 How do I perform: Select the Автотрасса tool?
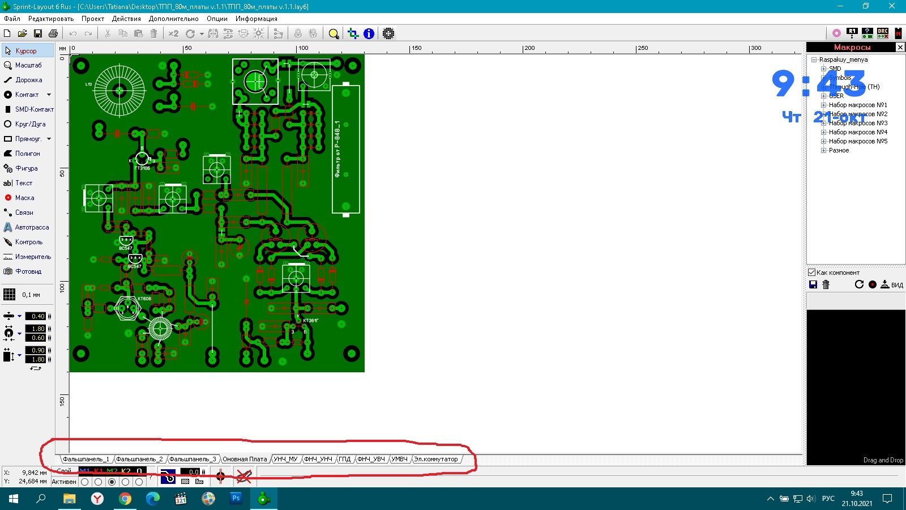click(28, 227)
